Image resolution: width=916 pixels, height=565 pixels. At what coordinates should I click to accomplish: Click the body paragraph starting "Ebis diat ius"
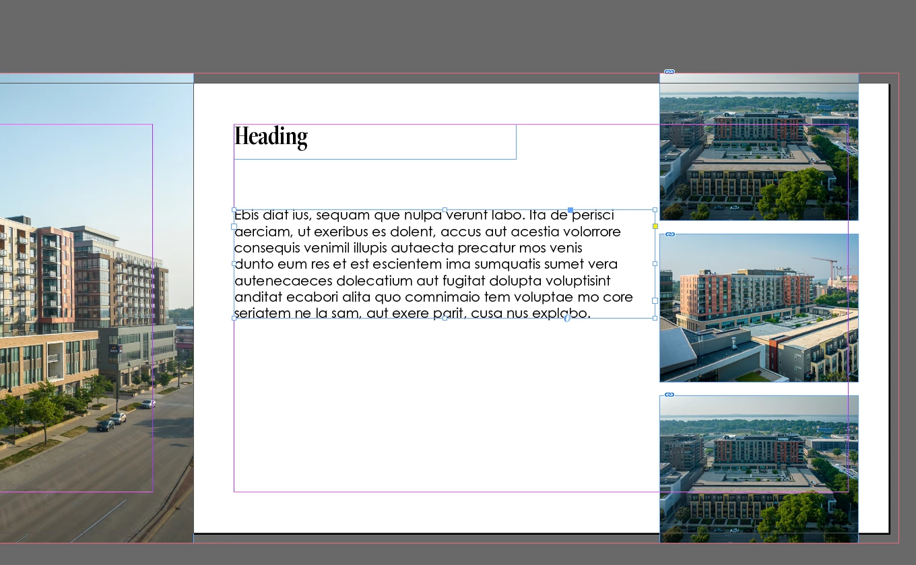coord(434,264)
